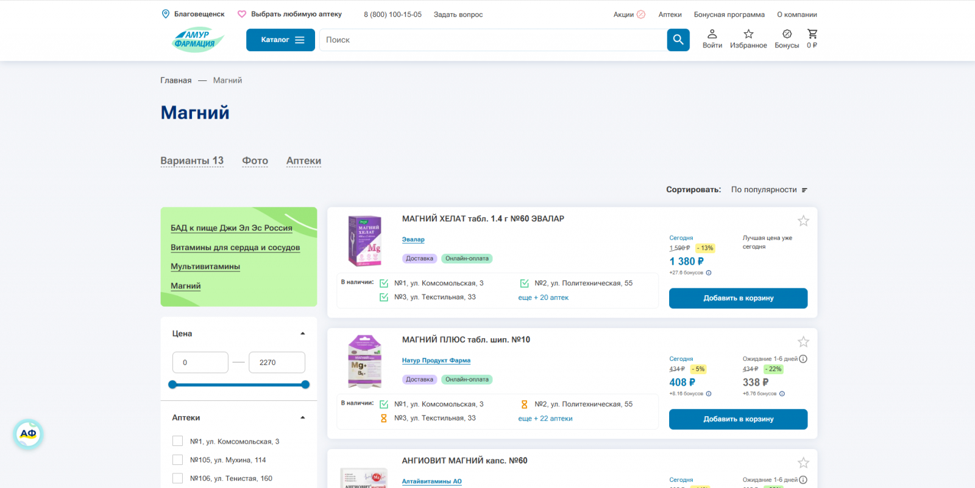Go to Главная breadcrumb
Screen dimensions: 975x488
click(176, 80)
